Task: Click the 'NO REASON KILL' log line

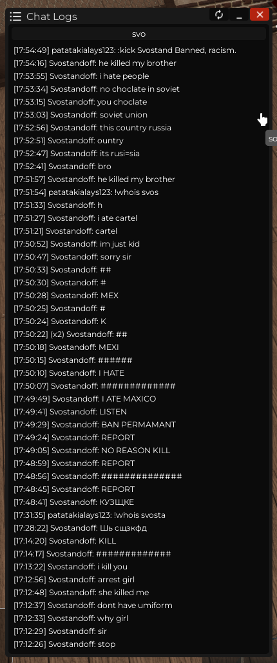Action: [x=92, y=451]
